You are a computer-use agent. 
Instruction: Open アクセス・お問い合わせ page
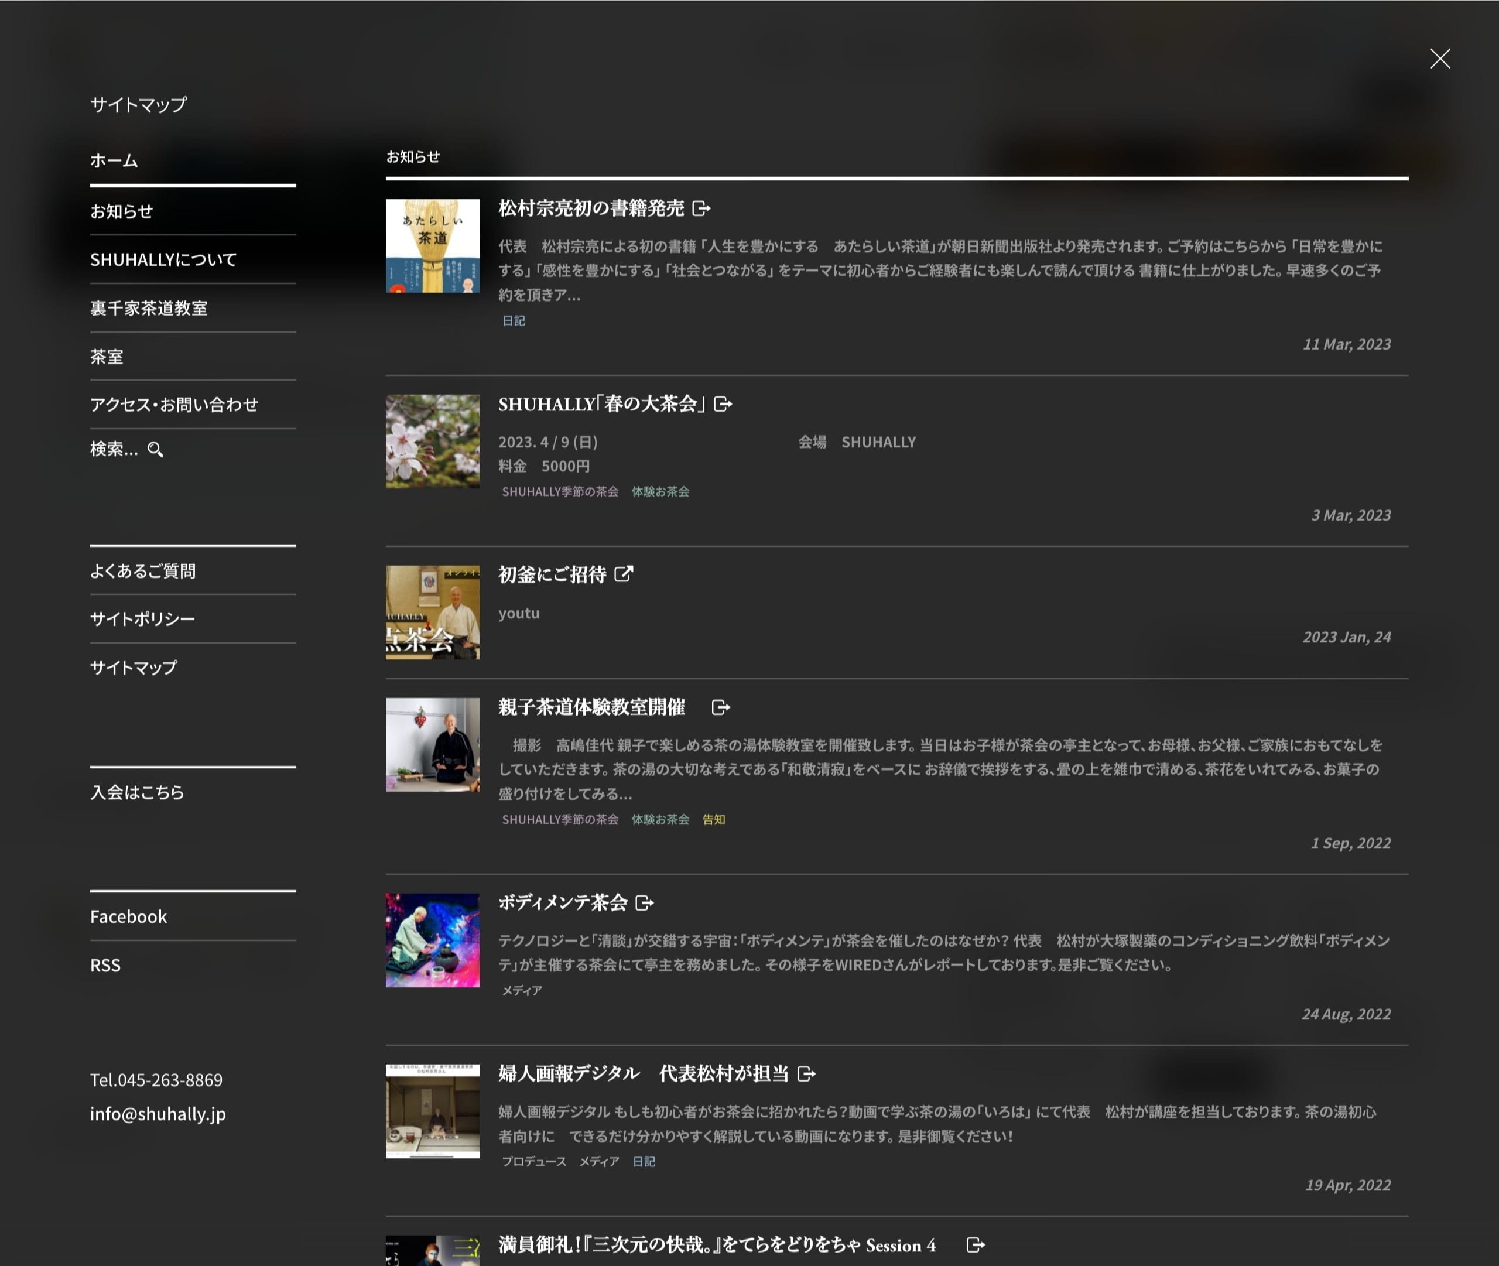[x=174, y=405]
